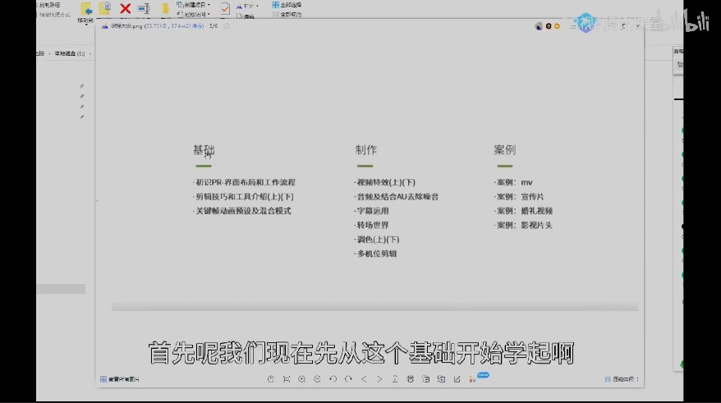Expand the 移动到 dropdown arrow
Image resolution: width=721 pixels, height=403 pixels.
(86, 24)
